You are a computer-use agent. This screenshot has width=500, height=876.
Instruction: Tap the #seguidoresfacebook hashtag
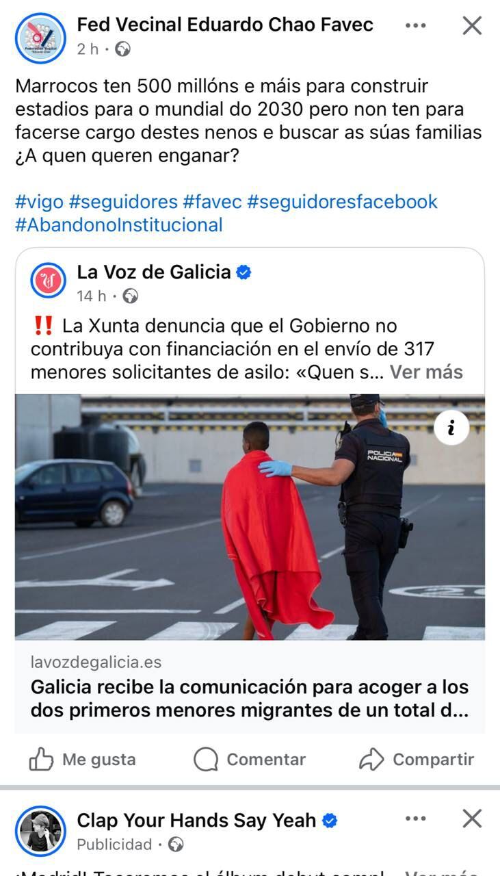[341, 202]
